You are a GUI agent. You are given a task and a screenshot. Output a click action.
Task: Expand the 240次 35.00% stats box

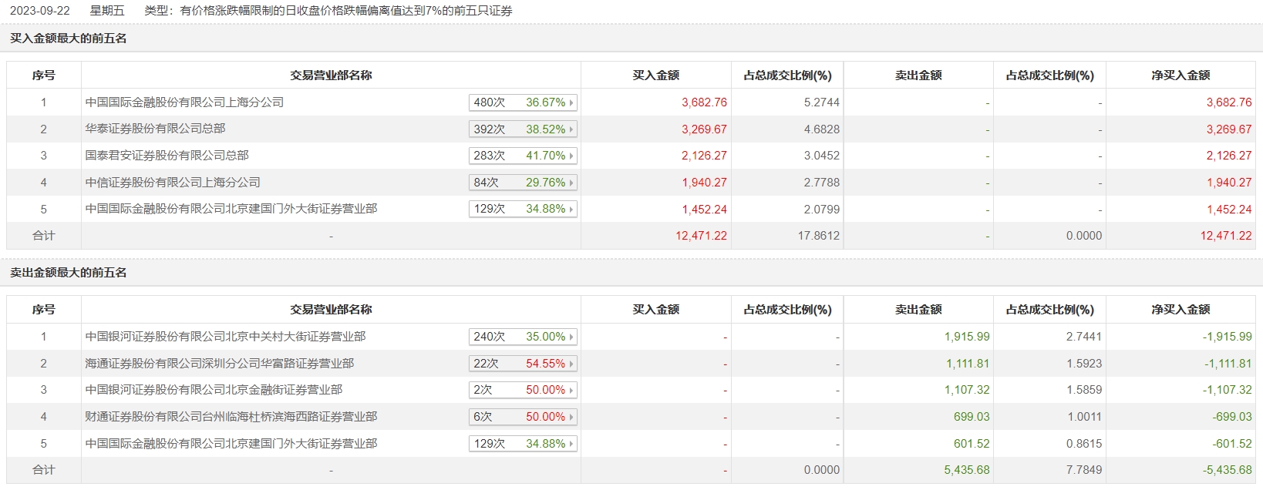(523, 337)
